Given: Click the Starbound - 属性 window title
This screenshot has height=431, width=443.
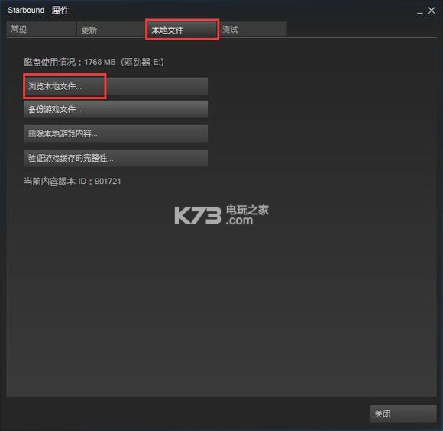Looking at the screenshot, I should [38, 11].
